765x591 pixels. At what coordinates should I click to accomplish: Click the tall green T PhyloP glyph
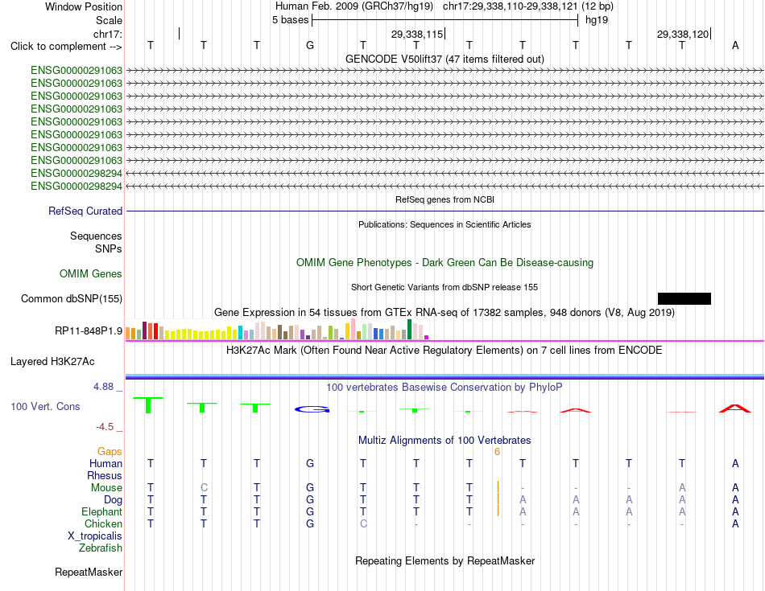[x=148, y=405]
